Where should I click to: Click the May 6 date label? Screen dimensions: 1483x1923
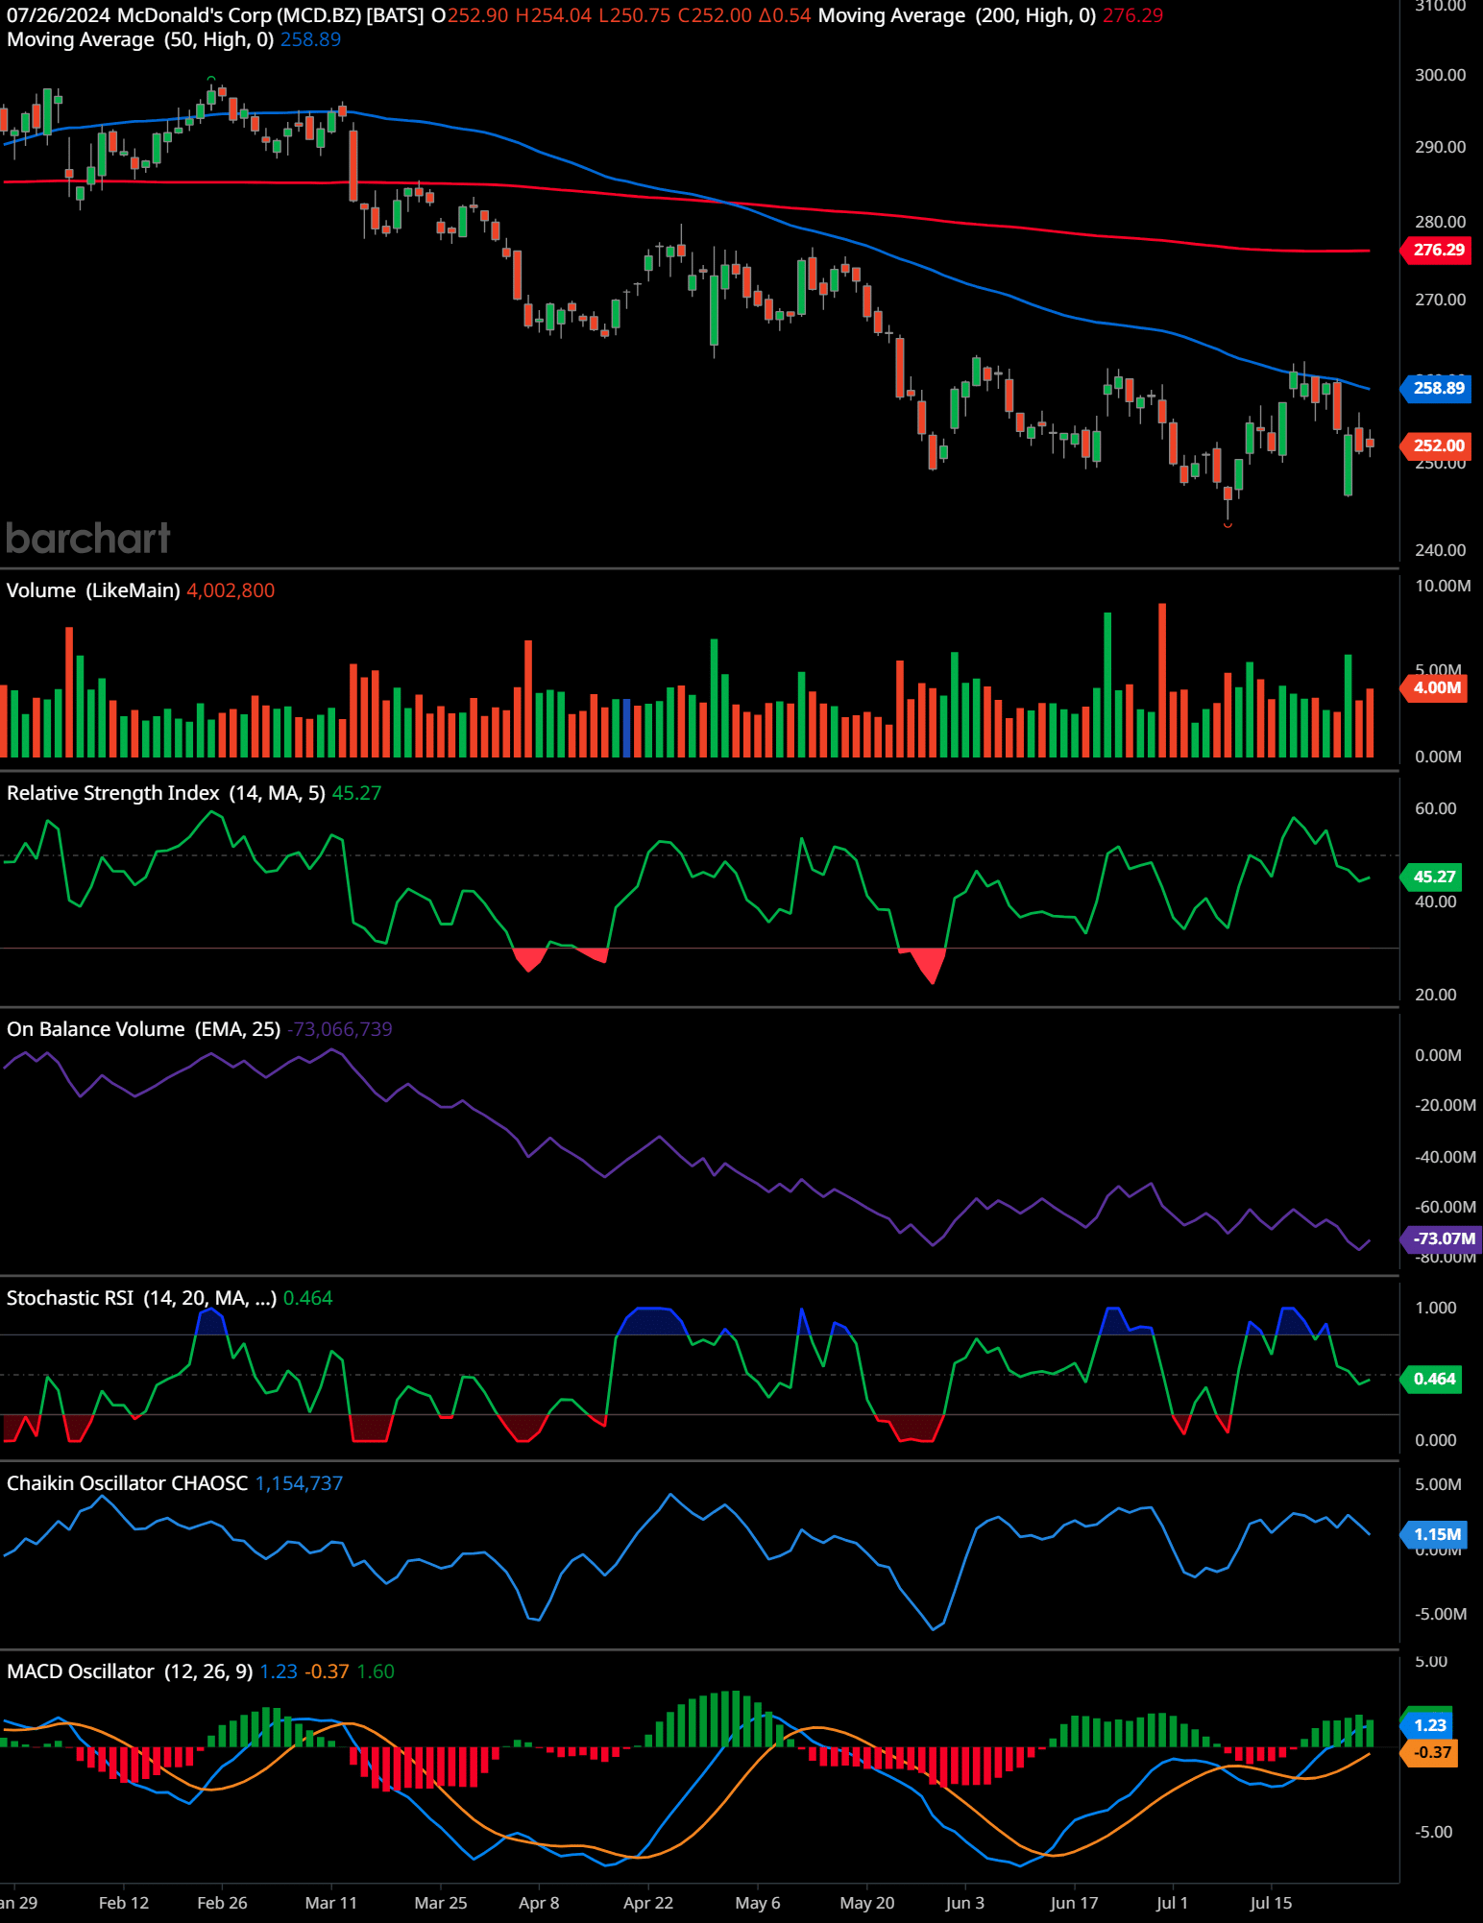758,1903
